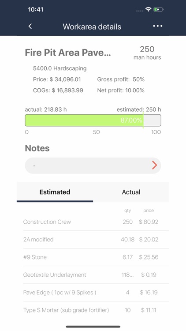Open notes via red chevron arrow
This screenshot has width=186, height=331.
(x=155, y=165)
